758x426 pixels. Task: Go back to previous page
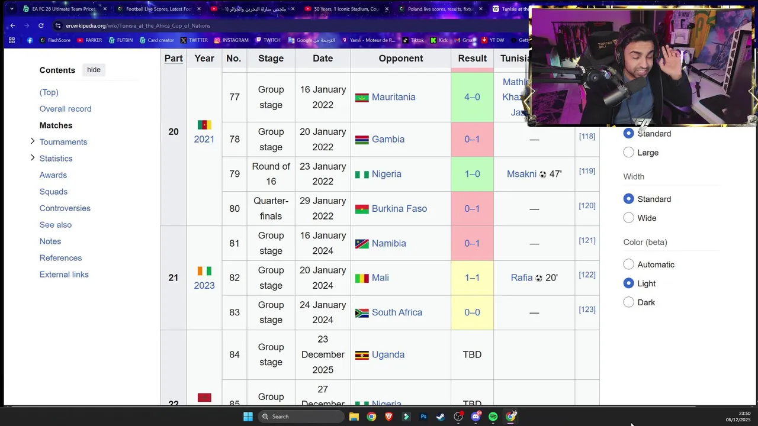click(12, 25)
